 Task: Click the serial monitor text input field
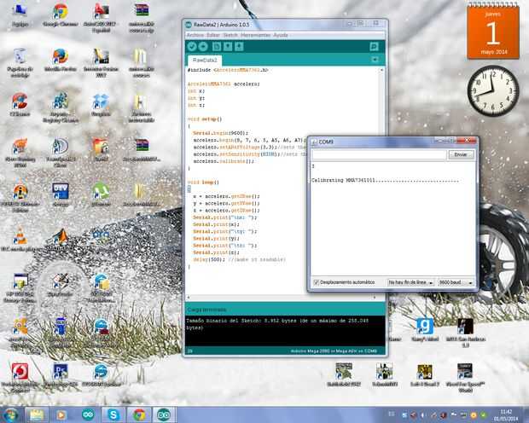point(379,154)
